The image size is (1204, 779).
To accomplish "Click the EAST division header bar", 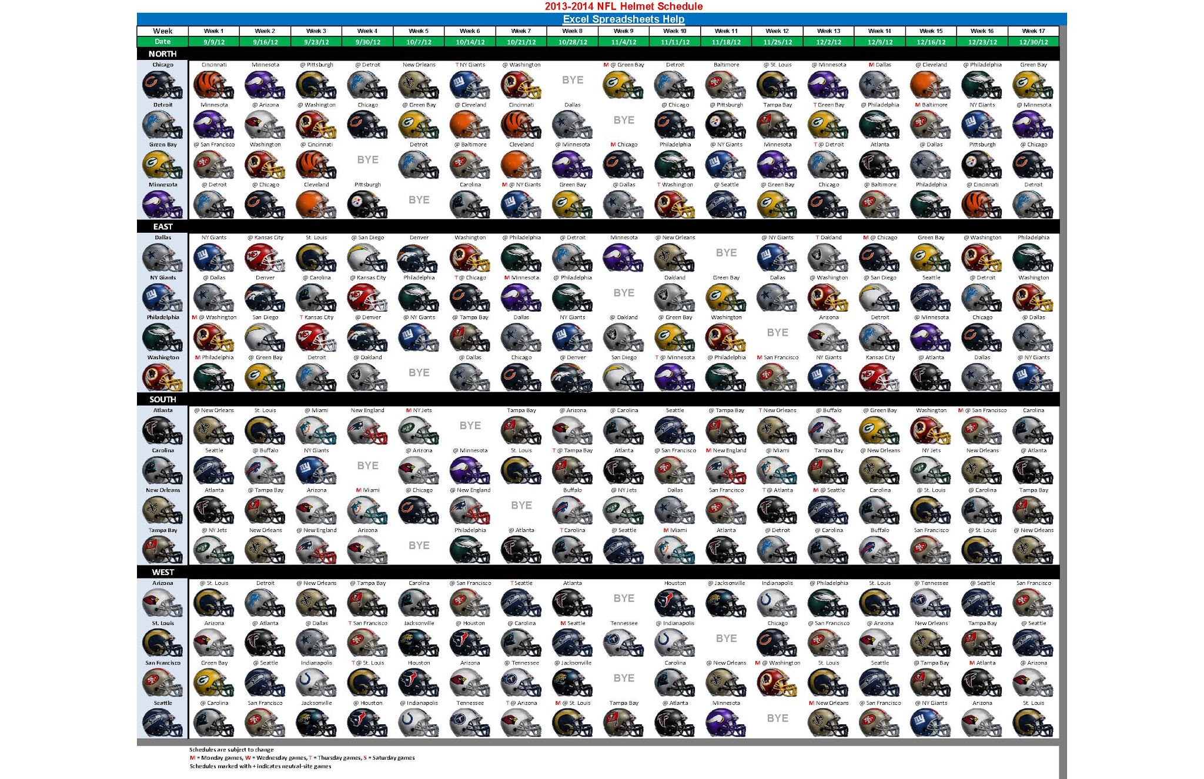I will [162, 226].
